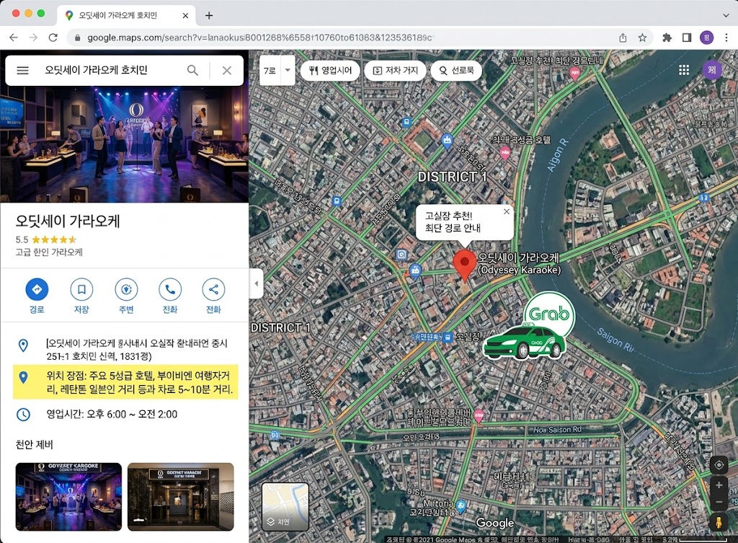This screenshot has width=738, height=543.
Task: Close the 고실장 추천 map tooltip
Action: pyautogui.click(x=507, y=211)
